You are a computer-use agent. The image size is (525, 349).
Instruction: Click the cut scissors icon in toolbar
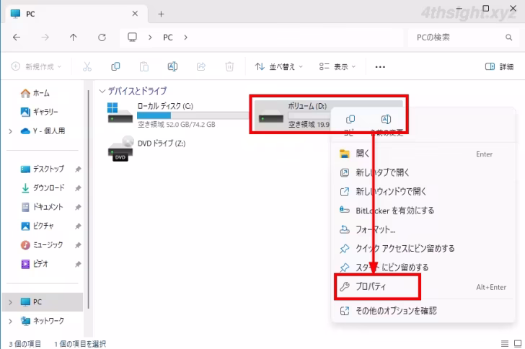click(87, 66)
